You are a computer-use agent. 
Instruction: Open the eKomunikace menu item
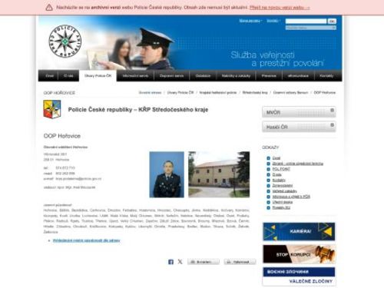point(298,76)
